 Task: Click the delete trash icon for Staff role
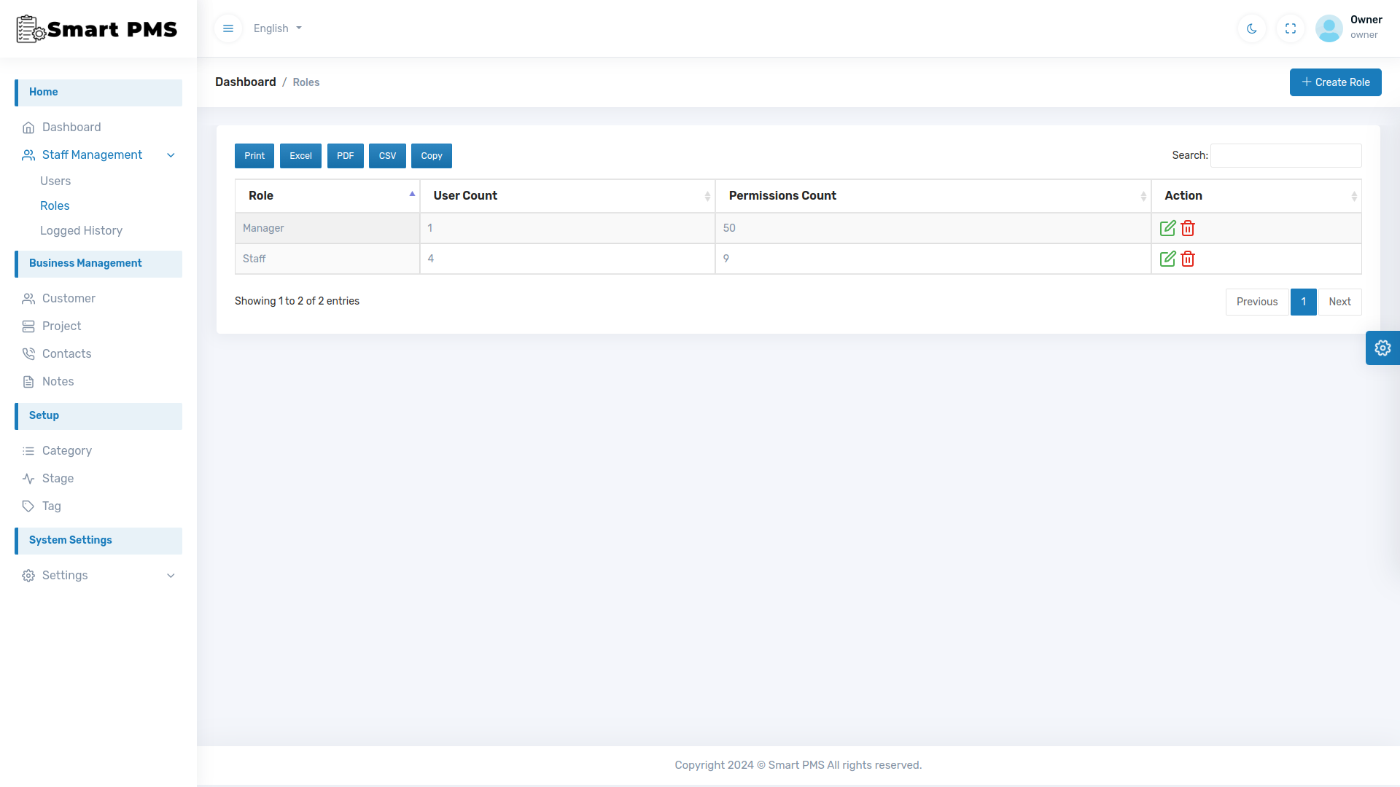tap(1188, 259)
